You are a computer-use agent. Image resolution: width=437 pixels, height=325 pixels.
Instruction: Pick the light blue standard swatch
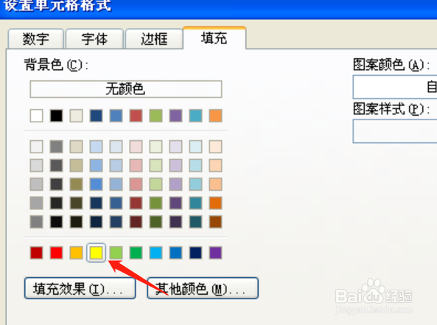click(x=155, y=253)
